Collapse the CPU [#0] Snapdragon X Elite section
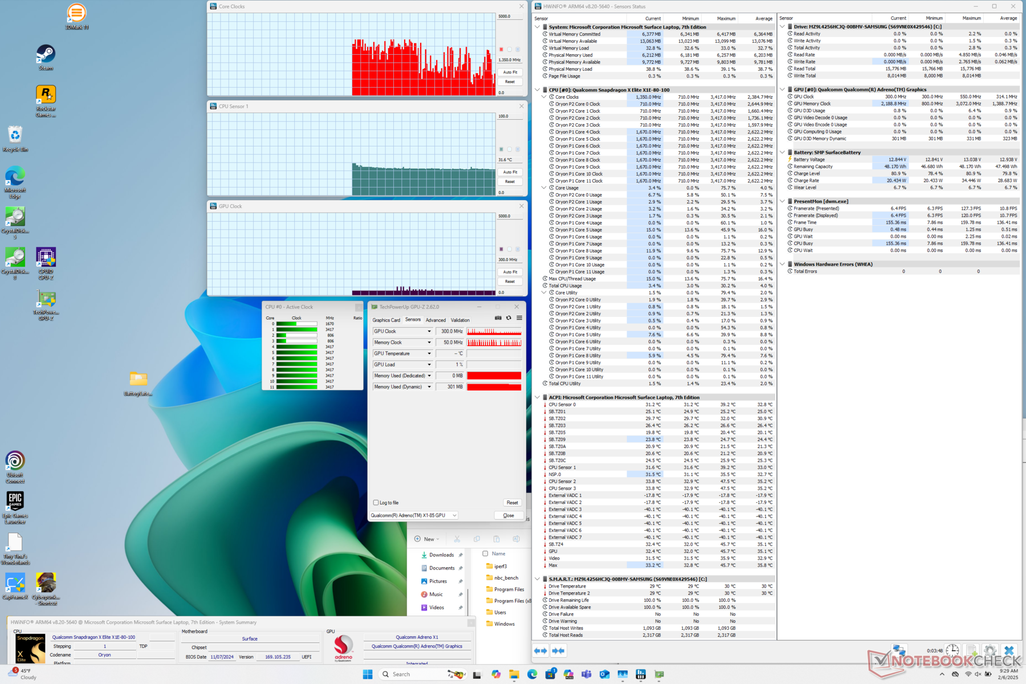Screen dimensions: 1026x684 click(x=537, y=90)
